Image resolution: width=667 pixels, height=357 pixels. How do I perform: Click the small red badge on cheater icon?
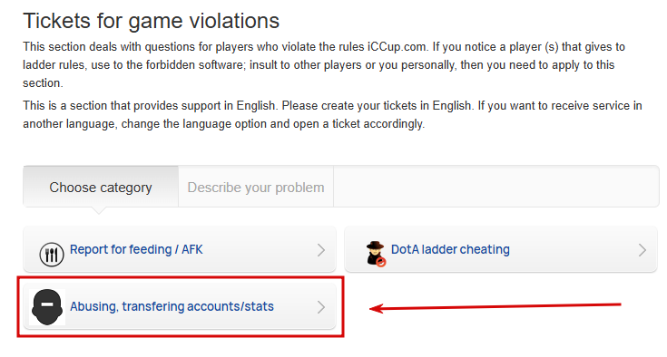pos(381,263)
